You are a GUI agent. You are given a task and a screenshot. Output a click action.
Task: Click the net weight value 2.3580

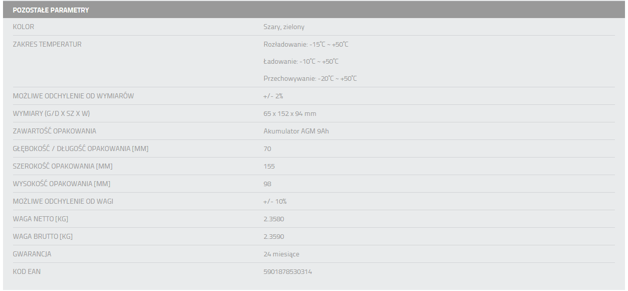[273, 219]
